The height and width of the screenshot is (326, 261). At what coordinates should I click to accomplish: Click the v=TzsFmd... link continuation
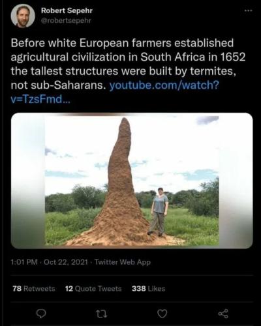40,99
